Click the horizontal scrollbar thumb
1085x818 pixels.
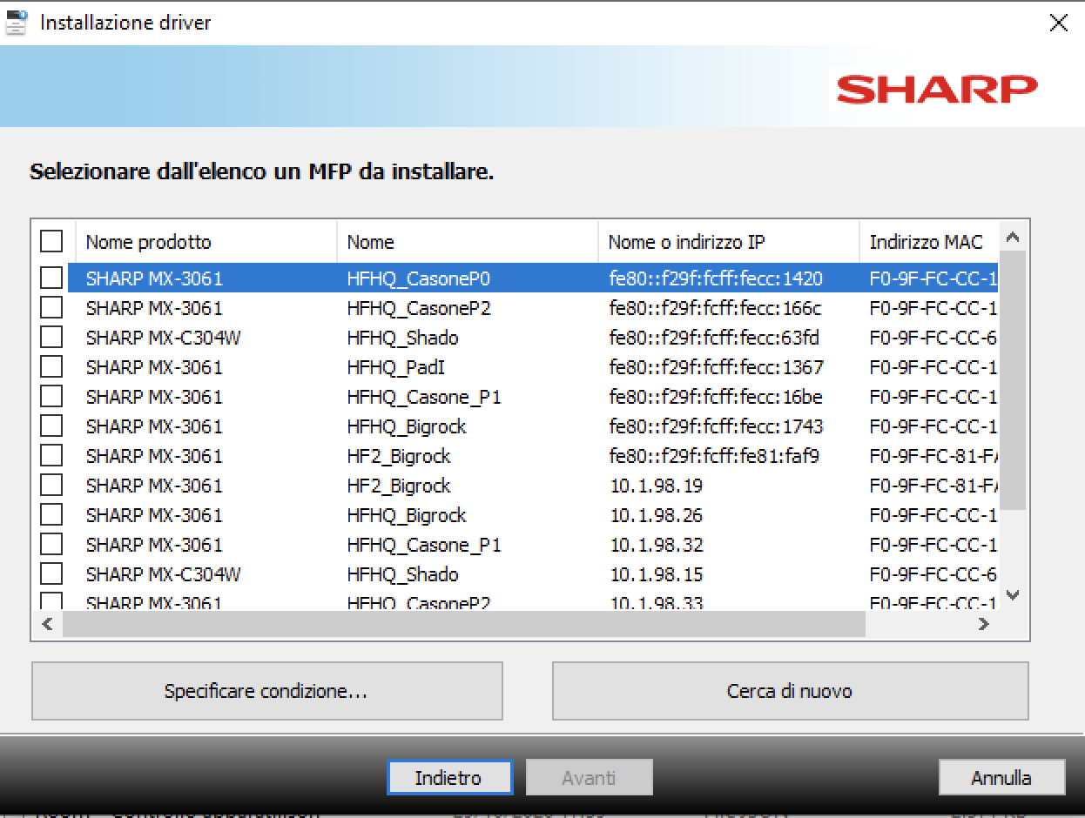464,624
